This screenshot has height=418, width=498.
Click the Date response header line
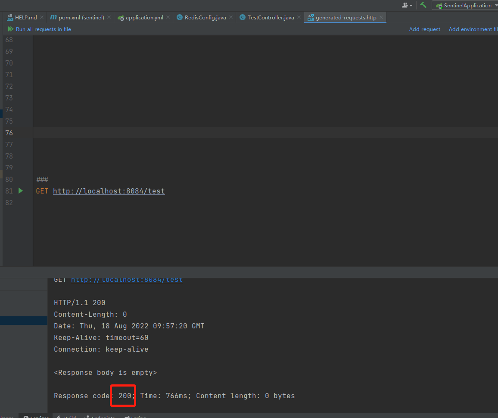[129, 326]
